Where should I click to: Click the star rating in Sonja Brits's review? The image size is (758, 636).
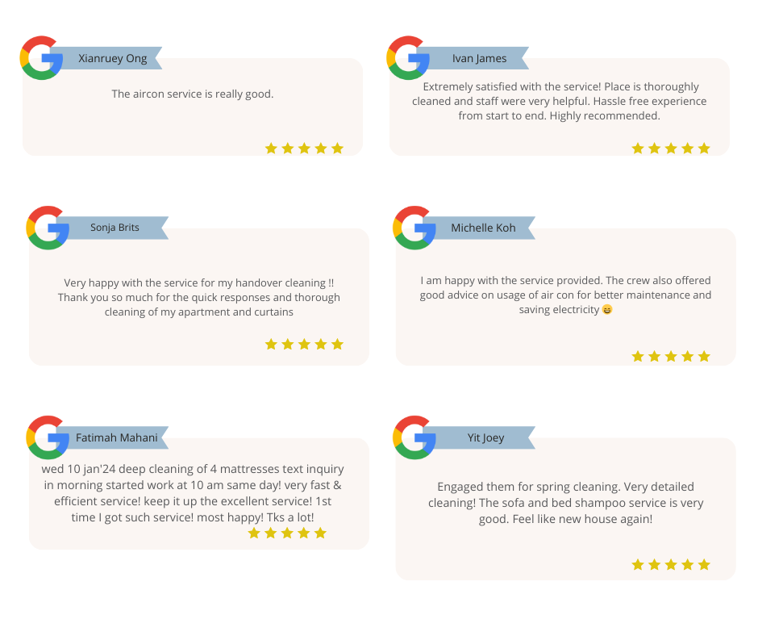point(304,345)
